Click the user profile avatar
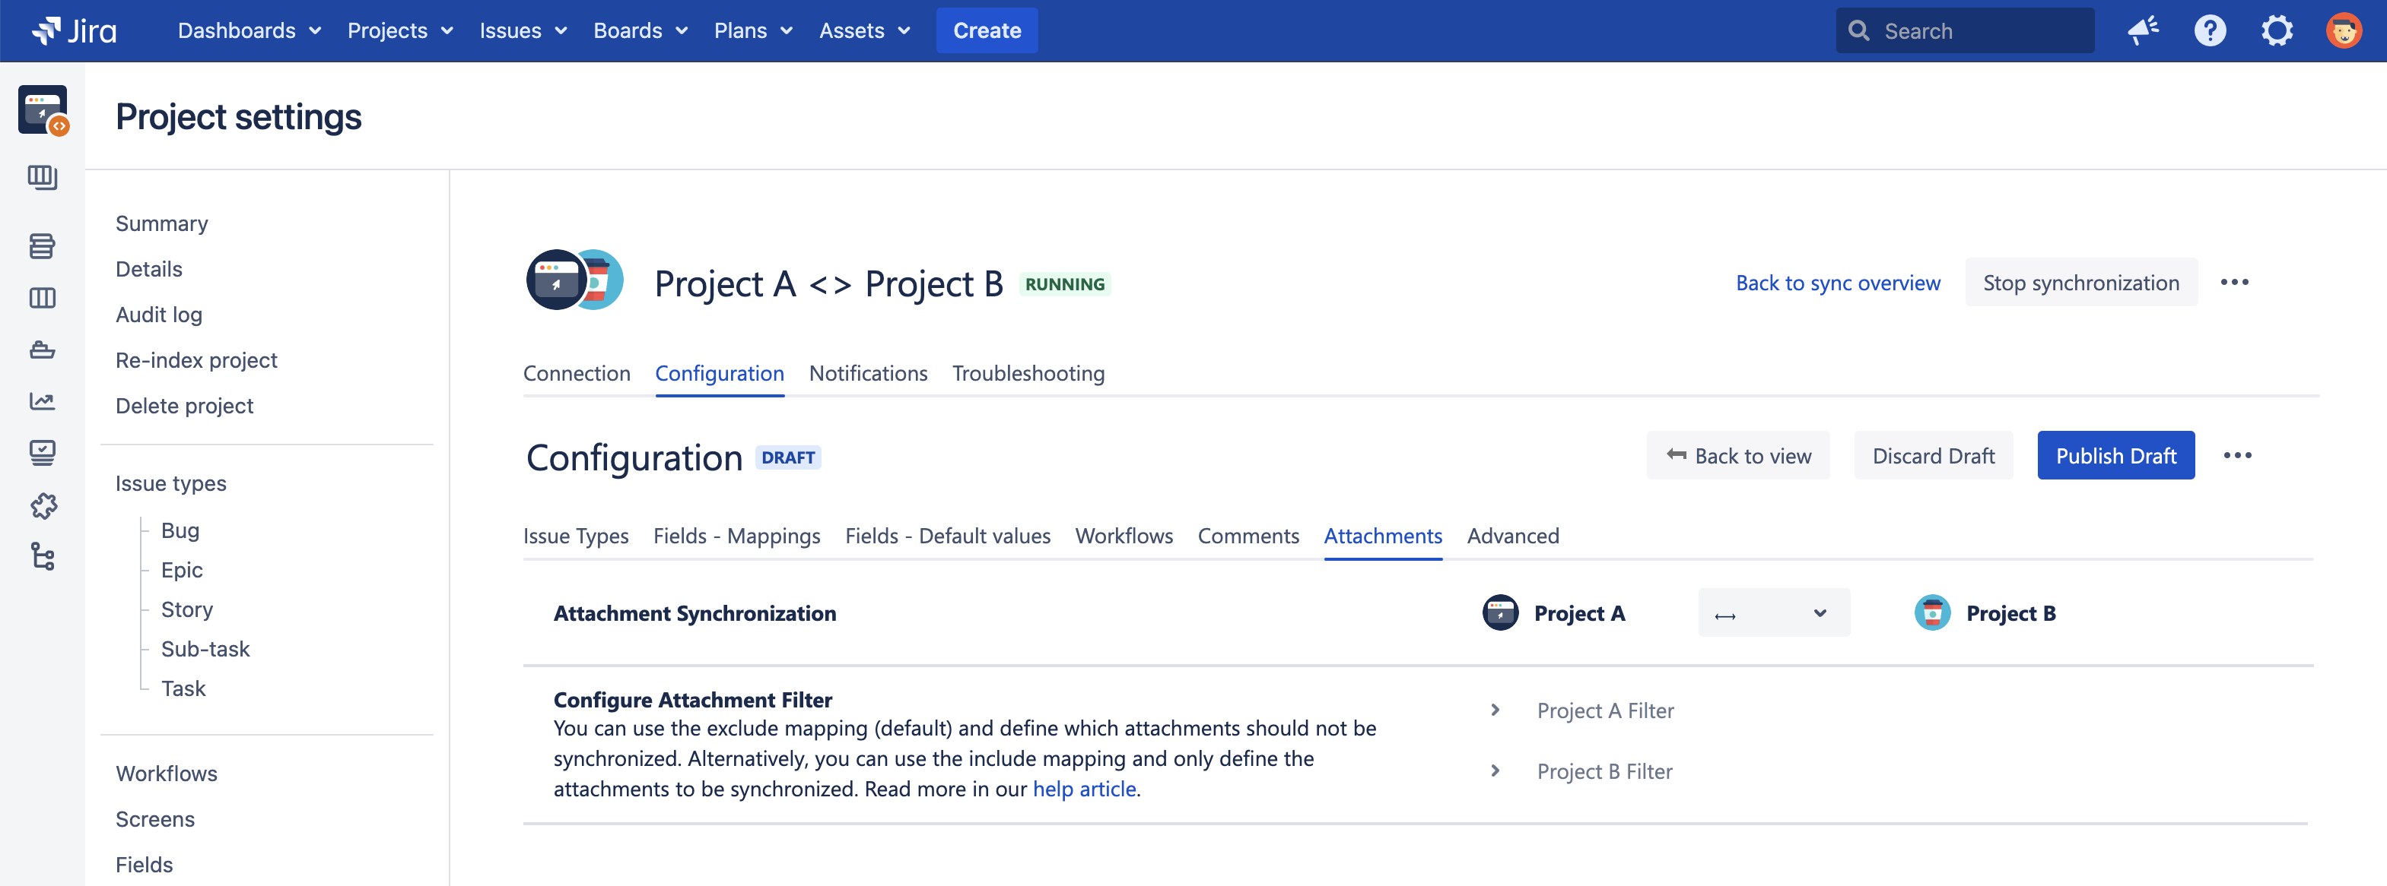The height and width of the screenshot is (886, 2387). 2343,30
